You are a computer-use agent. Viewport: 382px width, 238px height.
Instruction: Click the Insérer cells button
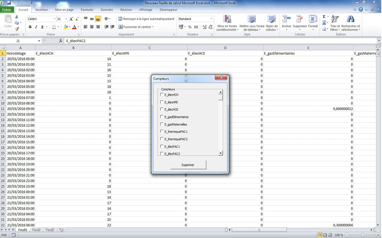(x=286, y=23)
